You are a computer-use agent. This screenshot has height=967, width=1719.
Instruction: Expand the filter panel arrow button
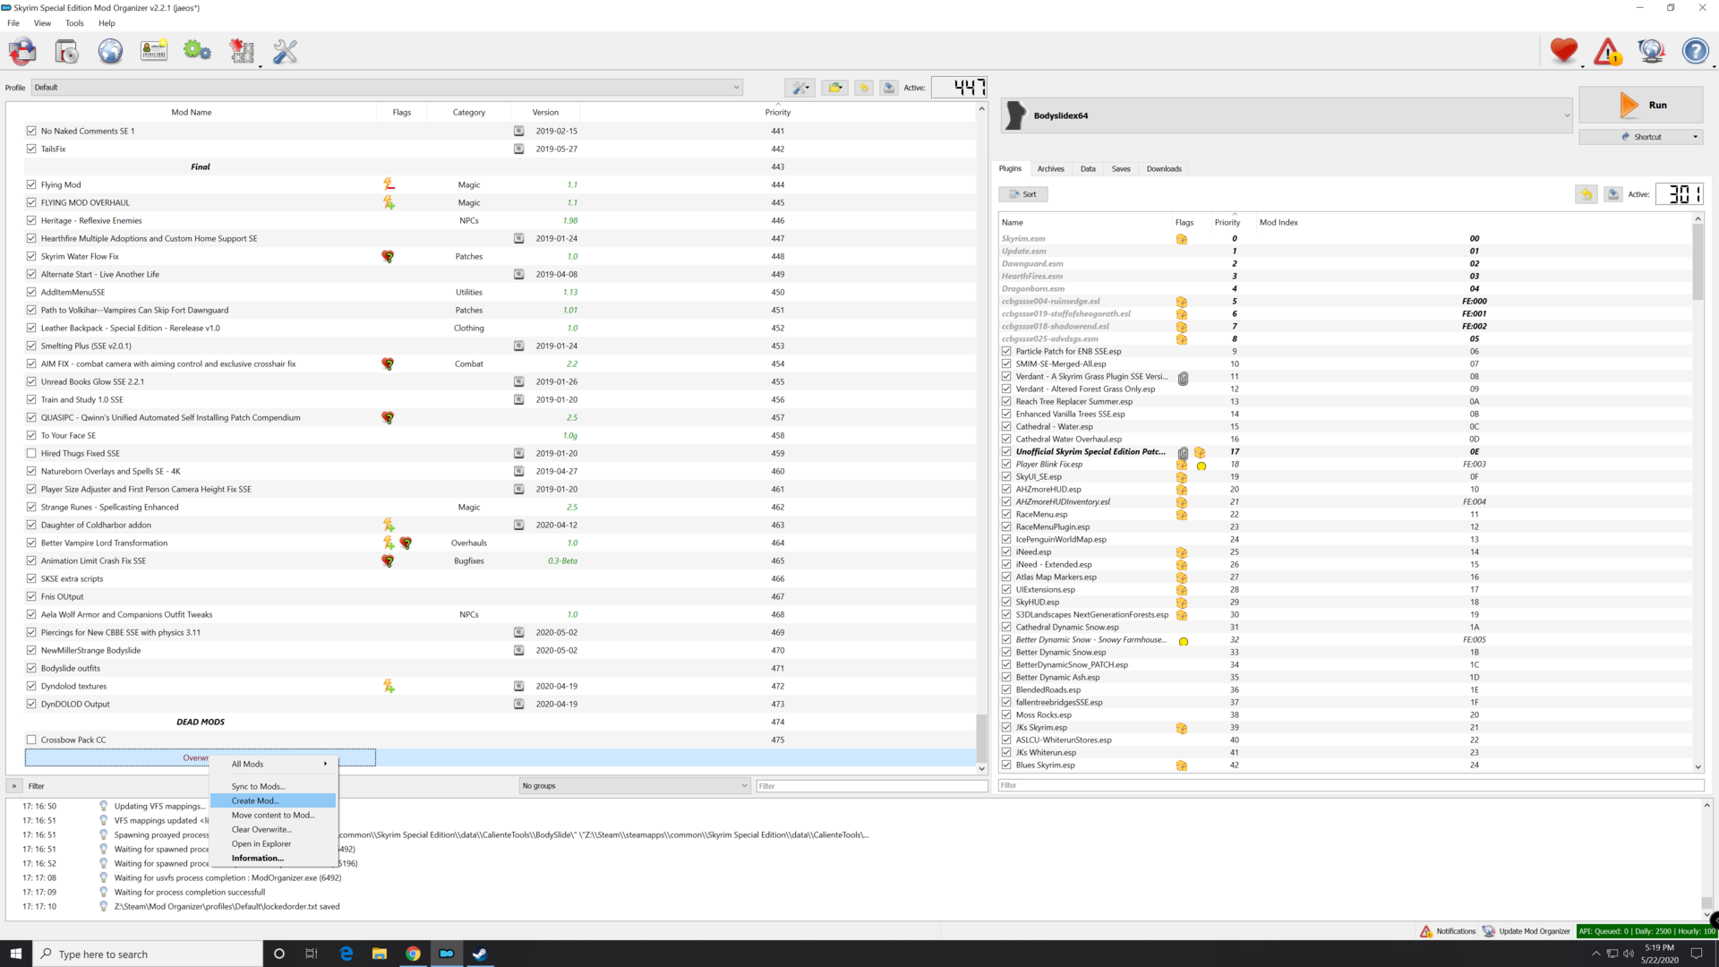click(14, 786)
